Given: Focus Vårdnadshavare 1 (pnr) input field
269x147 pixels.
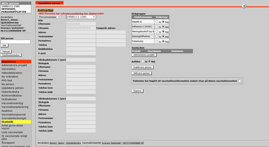Looking at the screenshot, I should click(x=81, y=60).
